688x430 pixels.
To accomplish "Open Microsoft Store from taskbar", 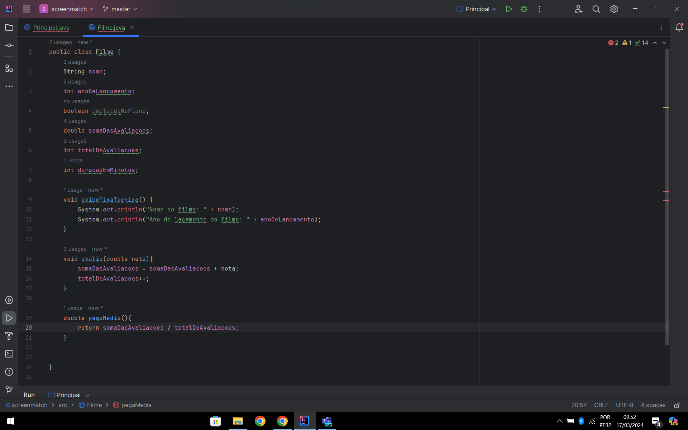I will tap(215, 421).
